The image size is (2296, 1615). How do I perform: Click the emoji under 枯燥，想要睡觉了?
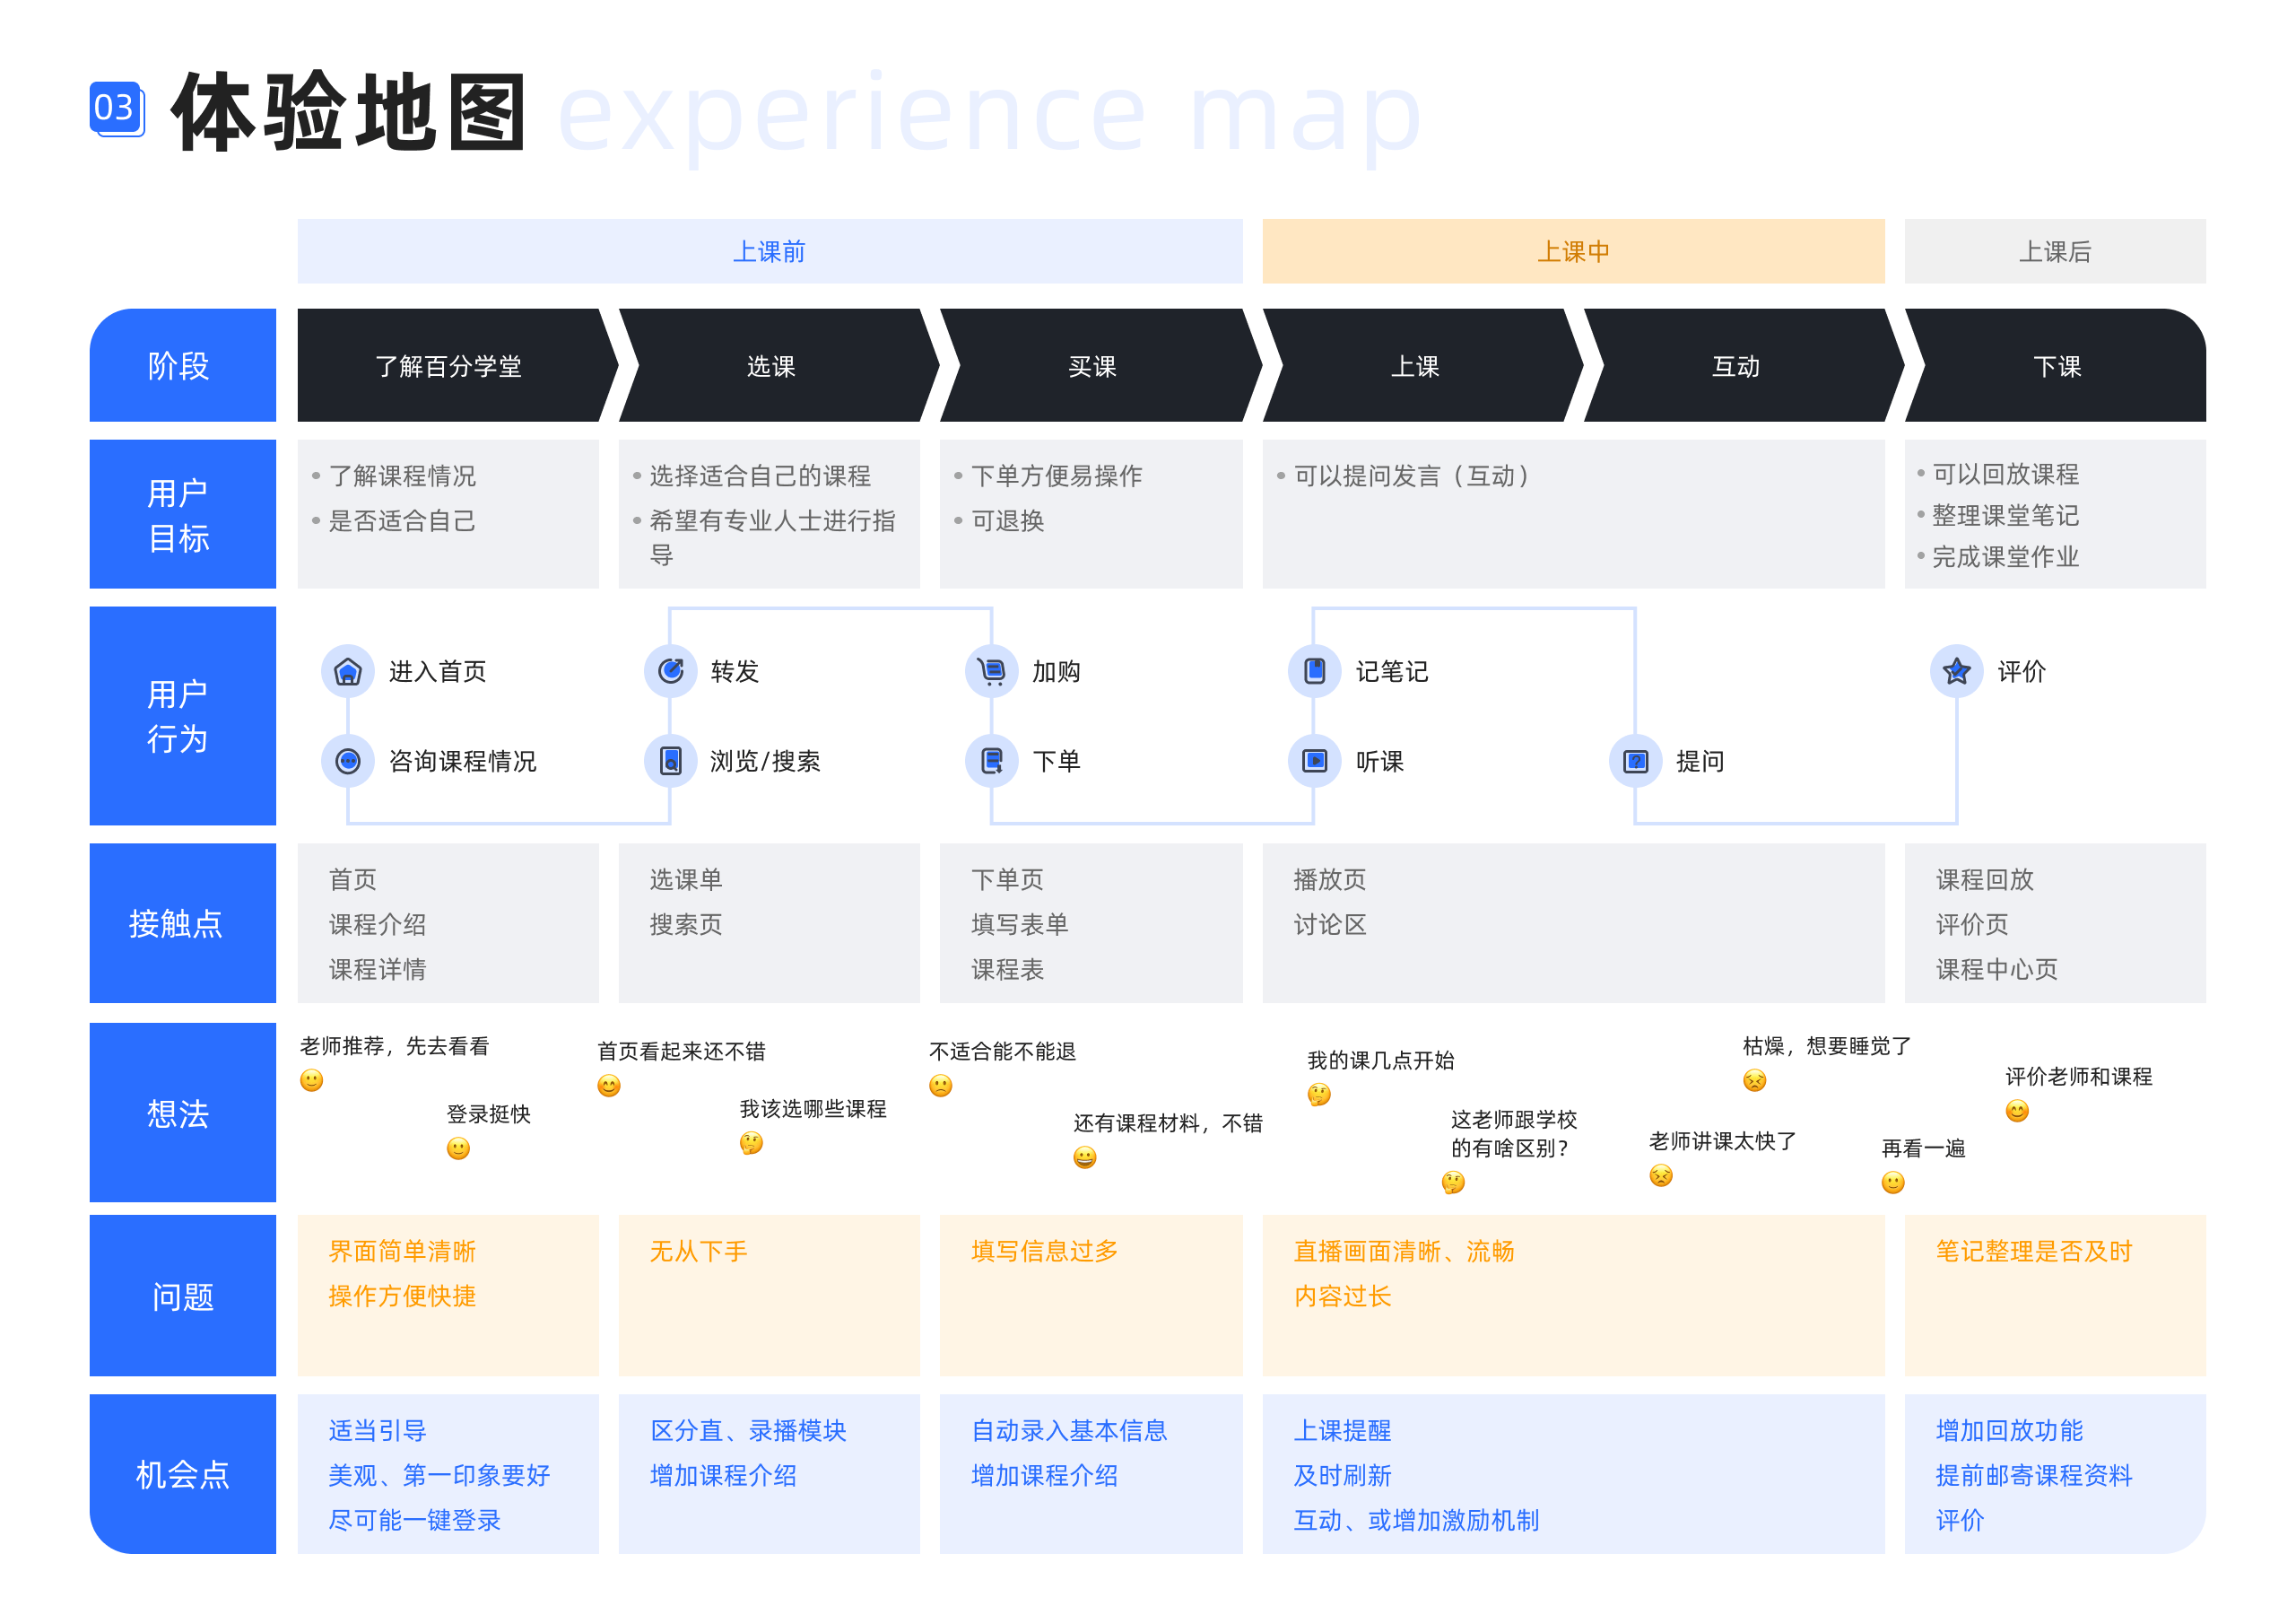tap(1755, 1080)
